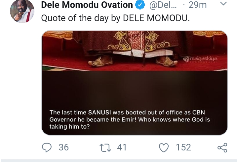Click the like count 152

click(x=183, y=147)
